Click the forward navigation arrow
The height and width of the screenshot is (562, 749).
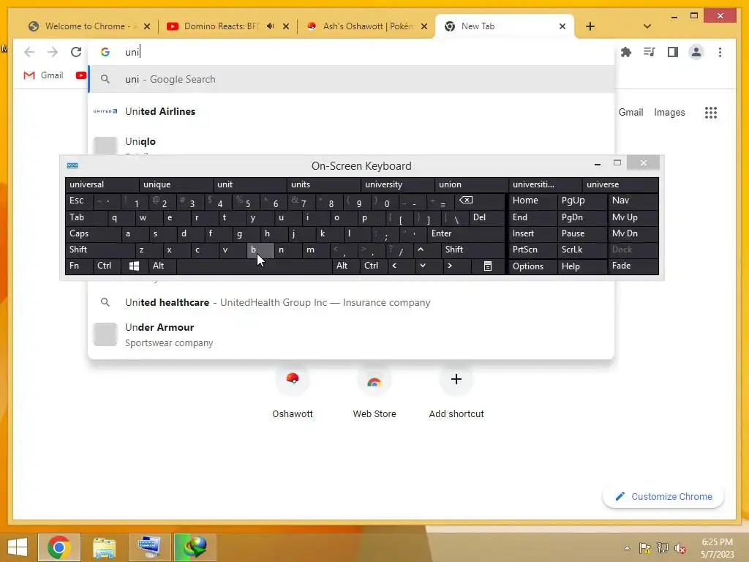point(53,52)
